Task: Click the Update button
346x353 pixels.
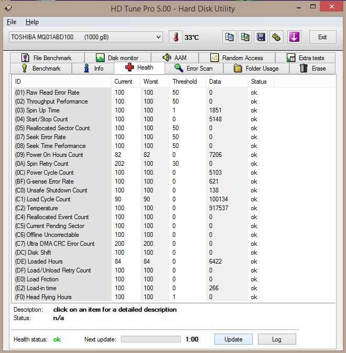Action: (233, 339)
